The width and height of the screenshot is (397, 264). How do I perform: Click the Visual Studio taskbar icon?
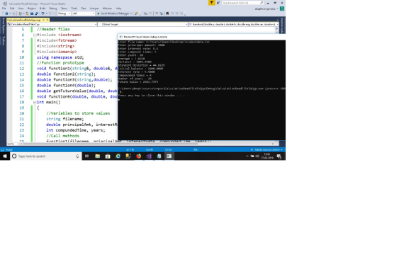pyautogui.click(x=149, y=156)
